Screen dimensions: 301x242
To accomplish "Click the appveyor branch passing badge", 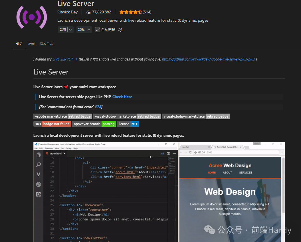I will pos(94,124).
